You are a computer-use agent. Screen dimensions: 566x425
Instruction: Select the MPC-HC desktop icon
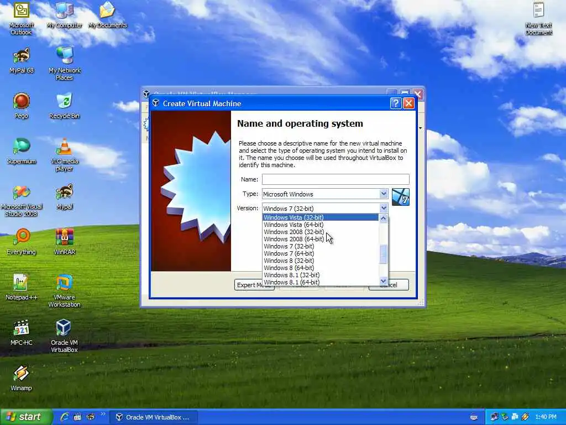[x=22, y=333]
